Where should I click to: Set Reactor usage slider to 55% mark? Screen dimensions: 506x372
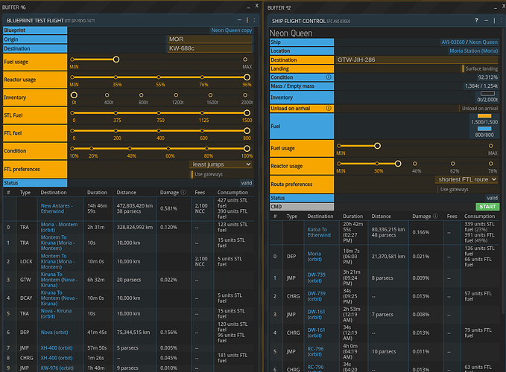click(x=160, y=77)
